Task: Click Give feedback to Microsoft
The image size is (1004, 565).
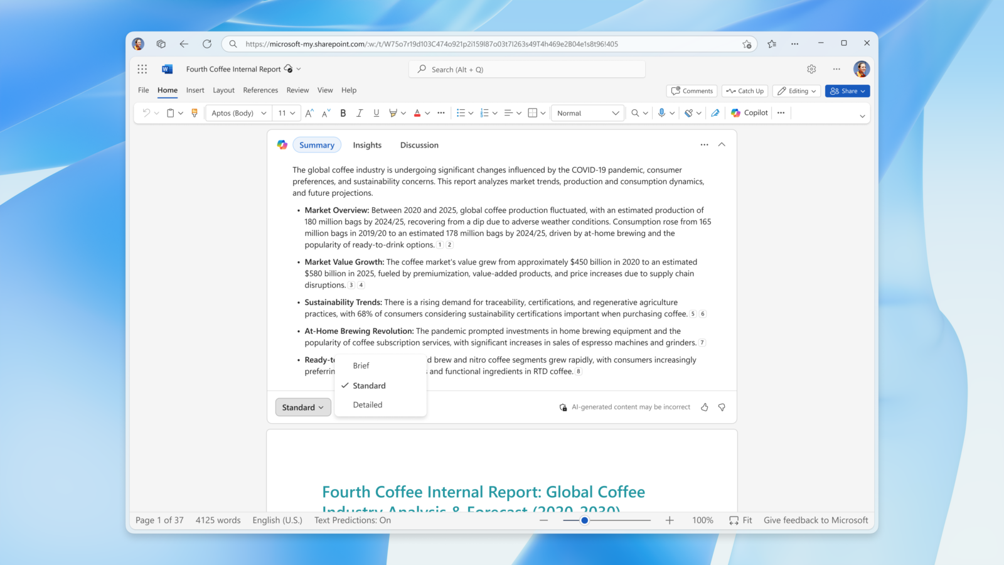Action: click(814, 520)
